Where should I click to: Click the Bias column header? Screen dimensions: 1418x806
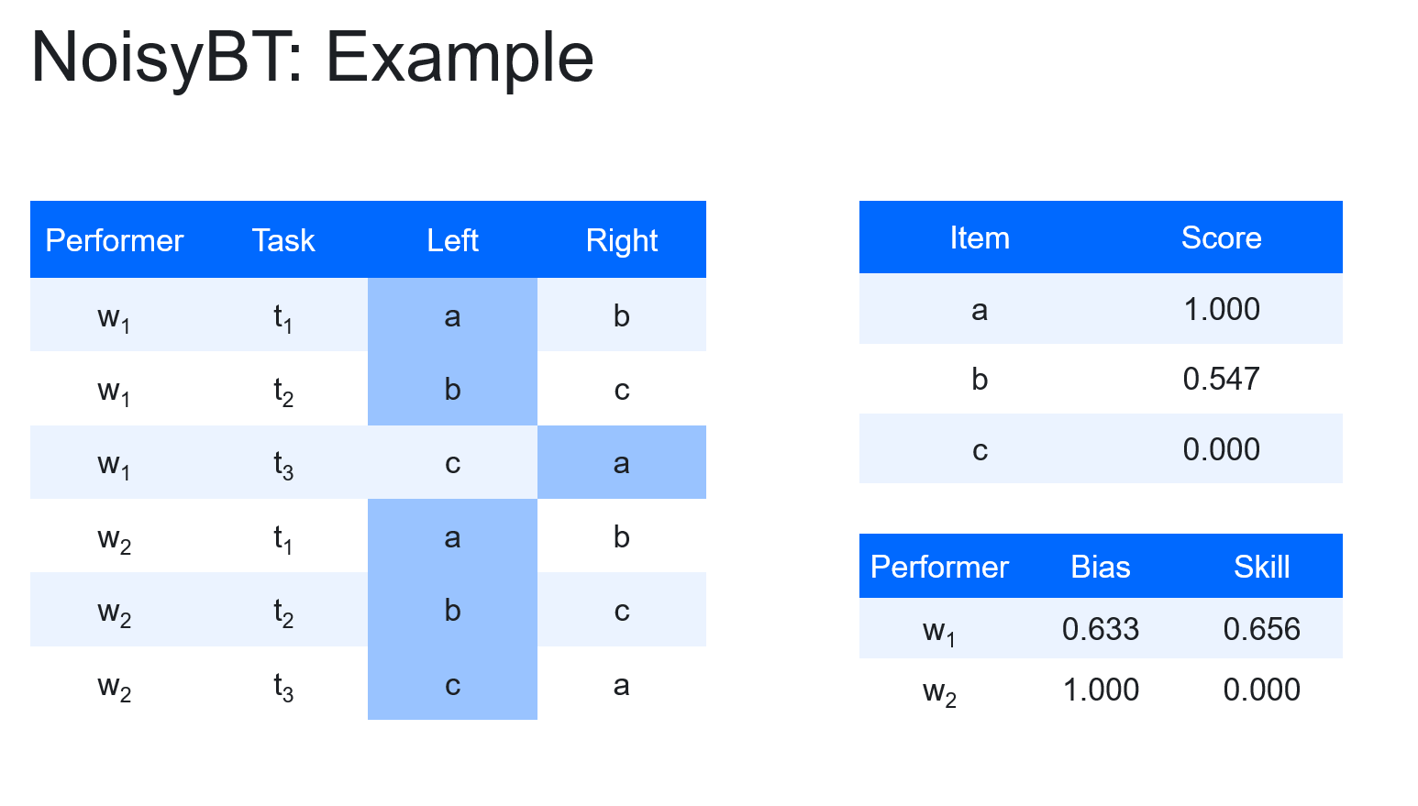tap(1100, 567)
